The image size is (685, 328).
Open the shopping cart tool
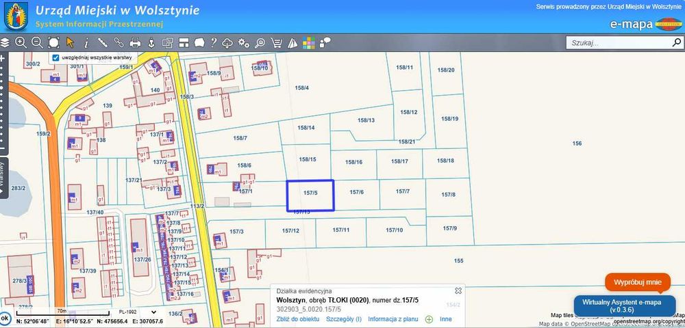[x=277, y=42]
